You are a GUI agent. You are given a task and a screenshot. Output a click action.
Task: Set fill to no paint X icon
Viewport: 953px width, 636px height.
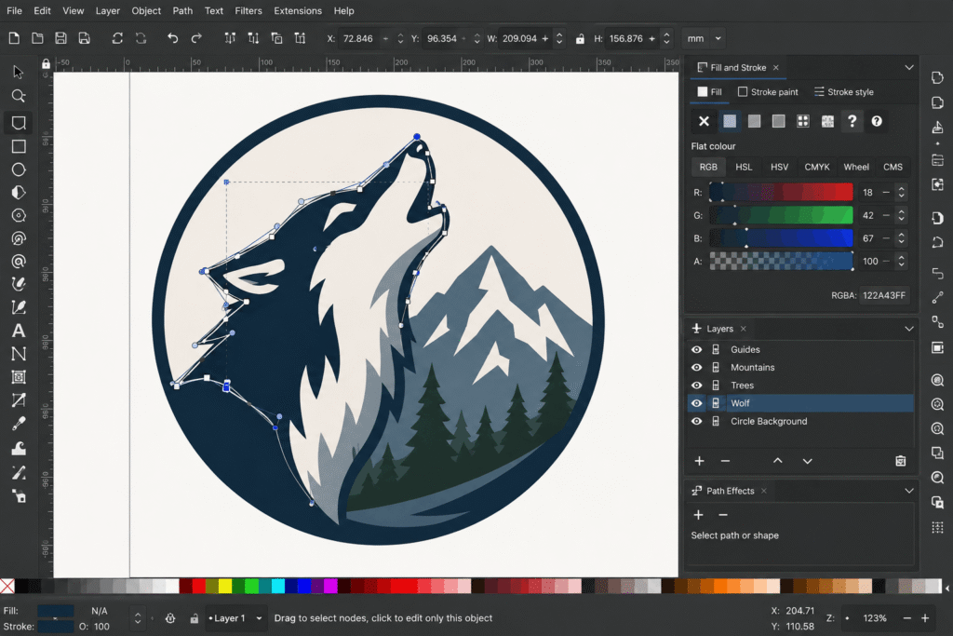coord(704,121)
